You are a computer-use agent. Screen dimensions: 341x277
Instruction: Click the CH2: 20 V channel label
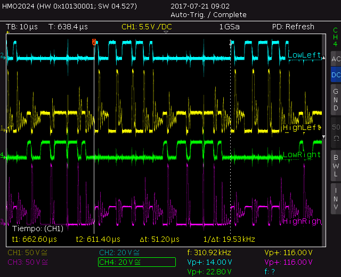click(x=119, y=252)
